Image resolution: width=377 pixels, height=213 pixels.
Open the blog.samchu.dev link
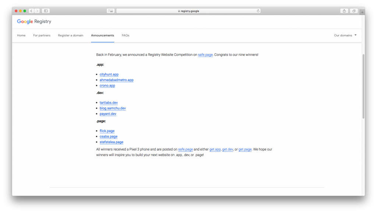coord(113,108)
